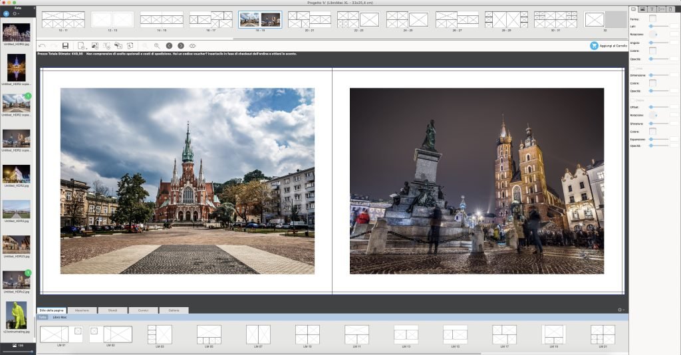The width and height of the screenshot is (681, 355).
Task: Select the church daytime photo on left page
Action: pyautogui.click(x=187, y=181)
